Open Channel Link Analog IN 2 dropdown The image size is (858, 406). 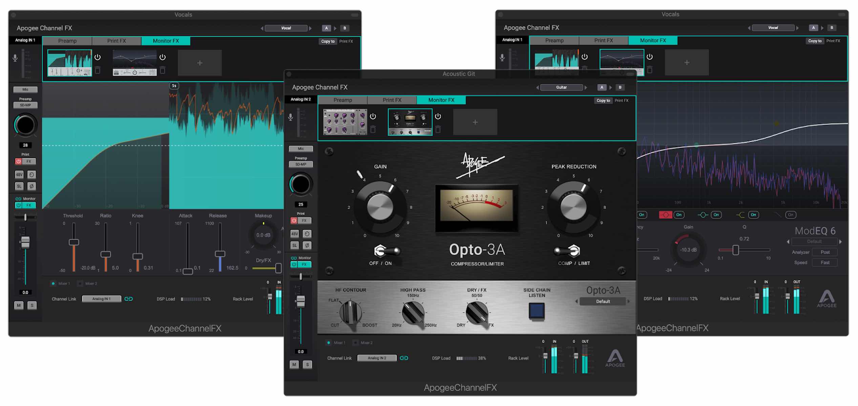[377, 358]
